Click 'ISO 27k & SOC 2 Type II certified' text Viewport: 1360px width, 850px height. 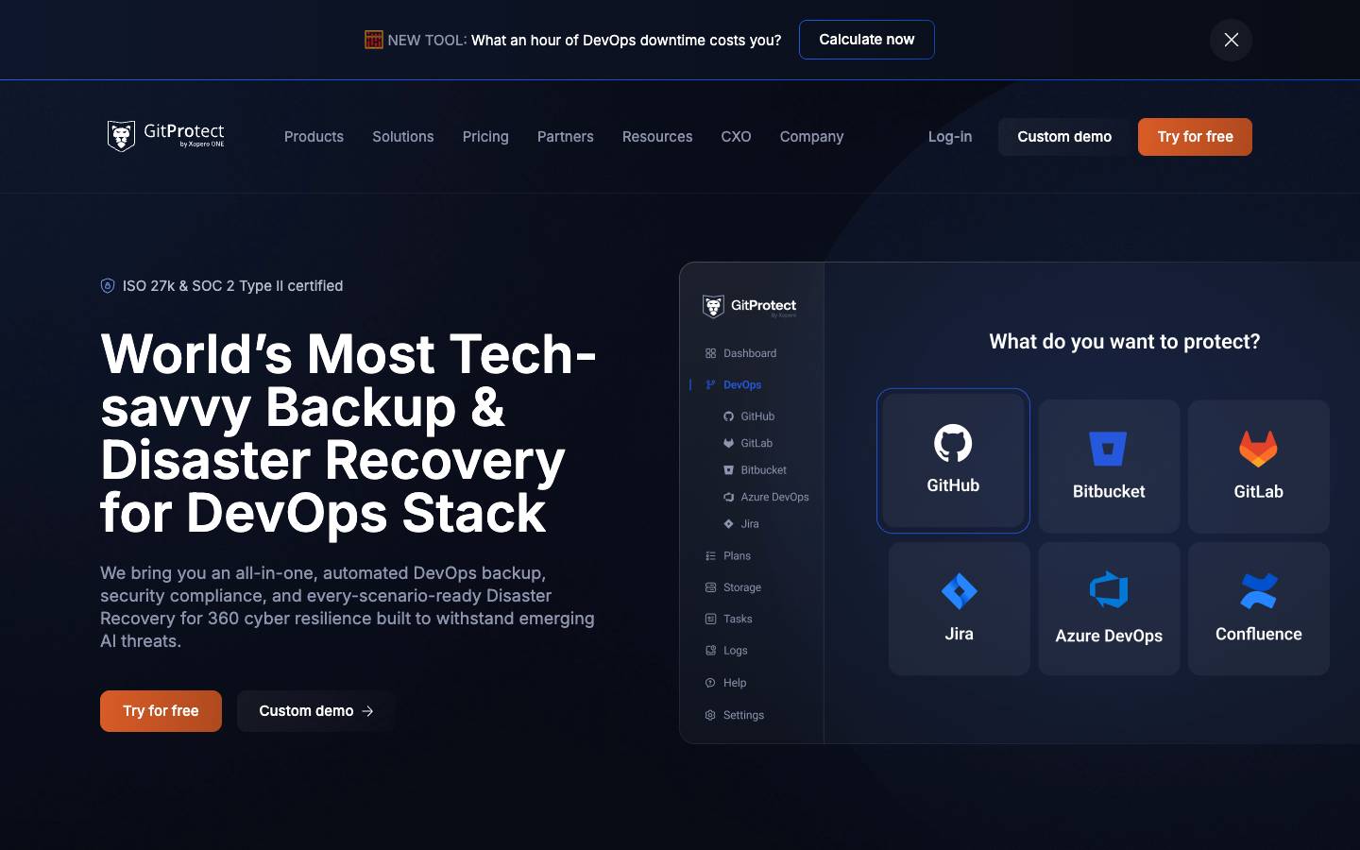pyautogui.click(x=232, y=286)
